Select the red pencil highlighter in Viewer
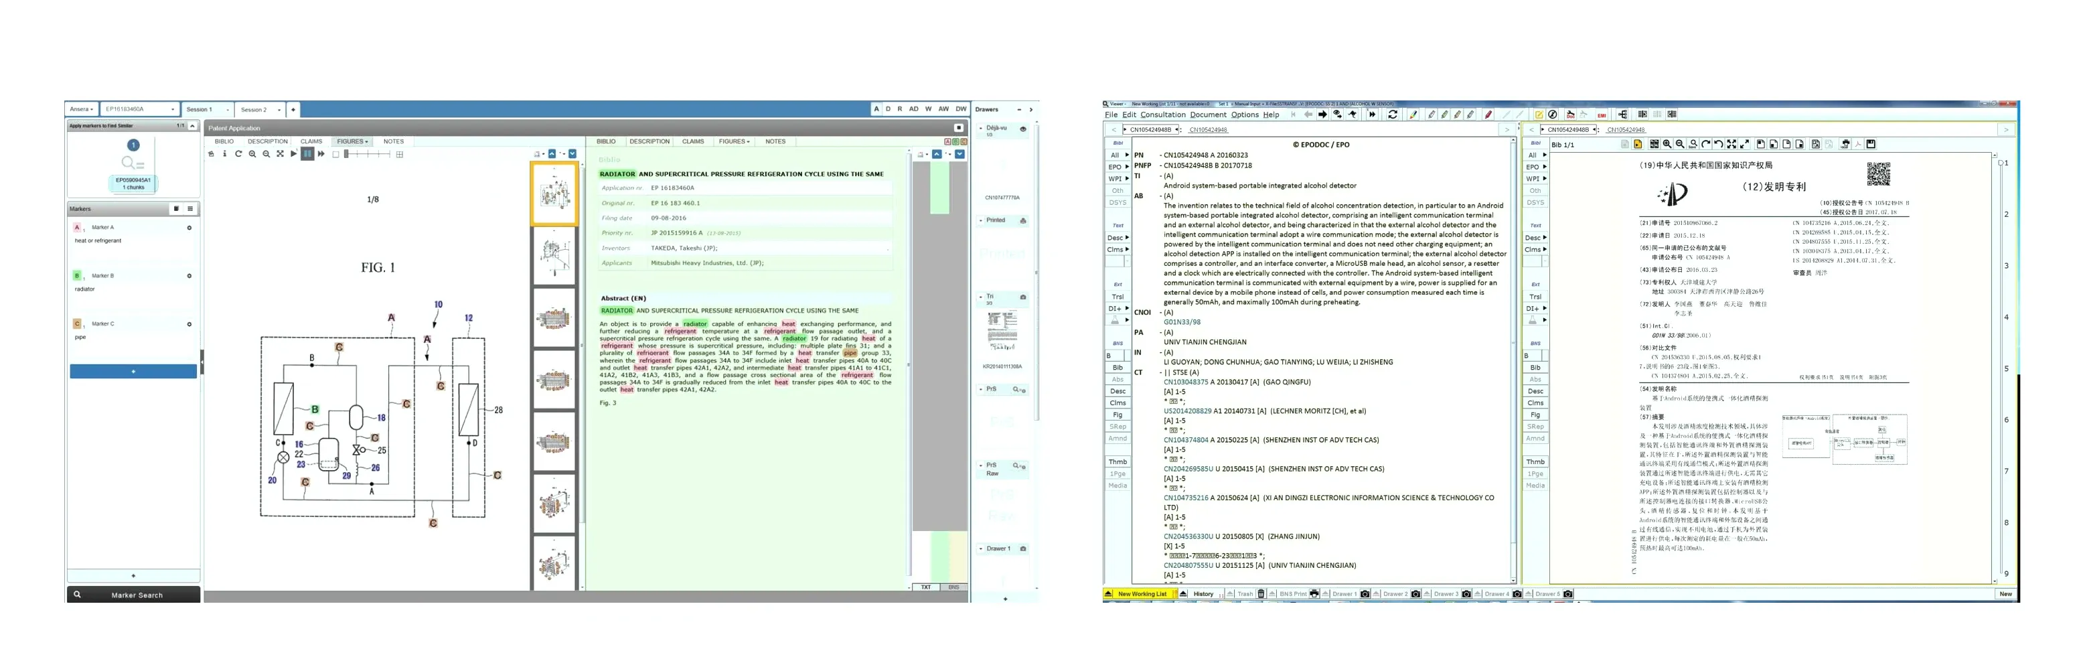Image resolution: width=2079 pixels, height=663 pixels. [1488, 115]
